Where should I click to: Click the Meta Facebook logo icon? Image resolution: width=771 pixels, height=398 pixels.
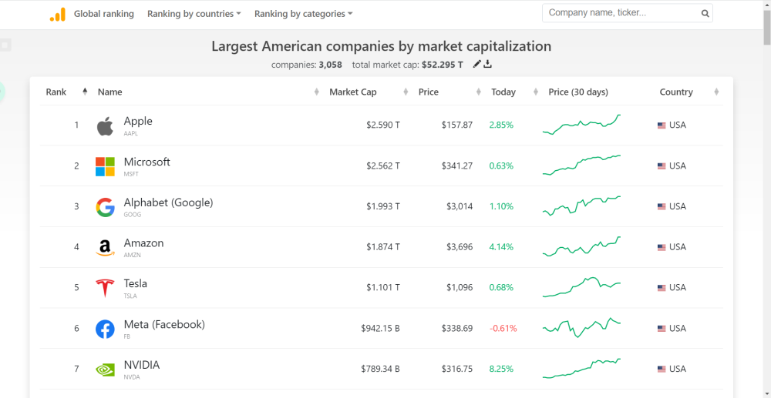tap(105, 329)
